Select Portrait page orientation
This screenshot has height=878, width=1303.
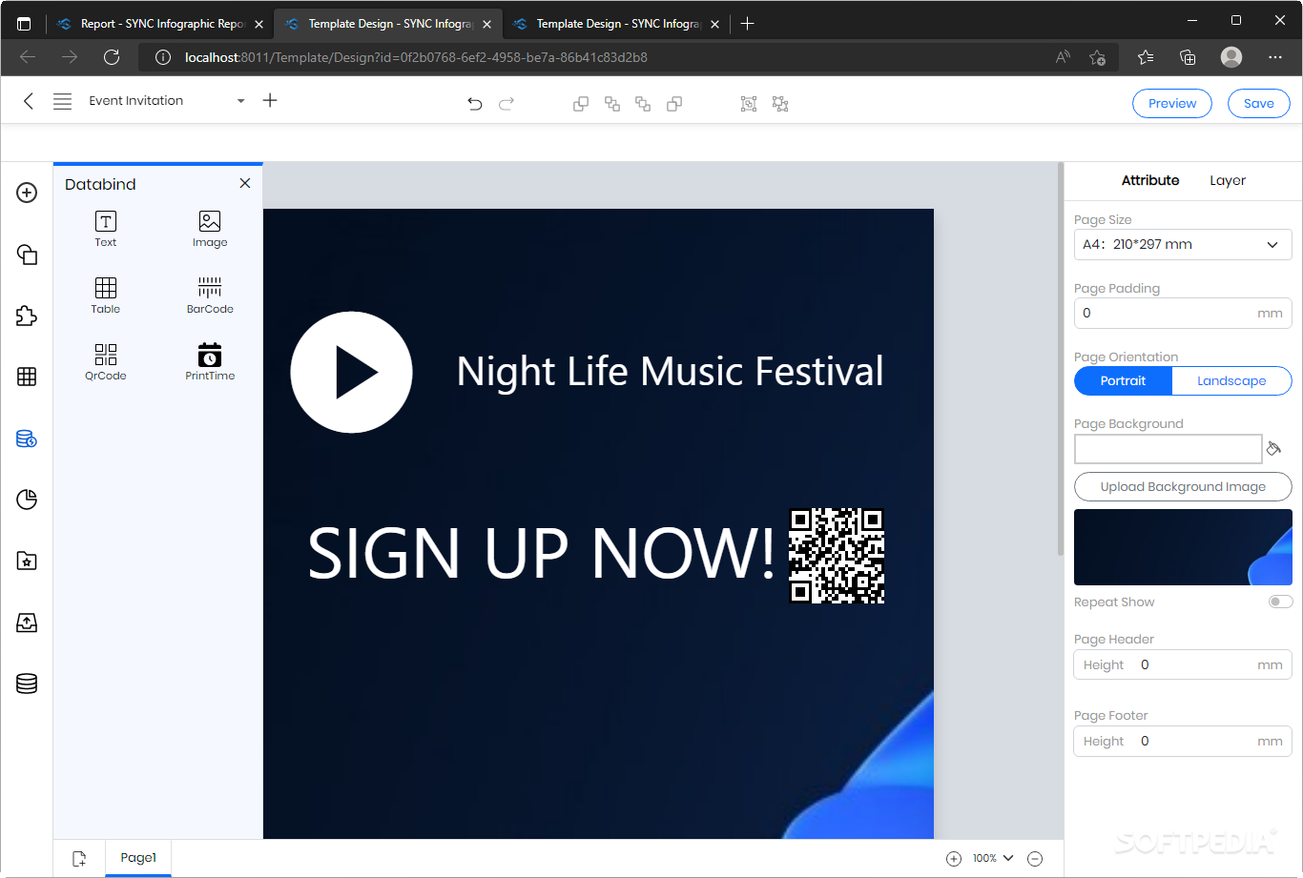tap(1123, 380)
